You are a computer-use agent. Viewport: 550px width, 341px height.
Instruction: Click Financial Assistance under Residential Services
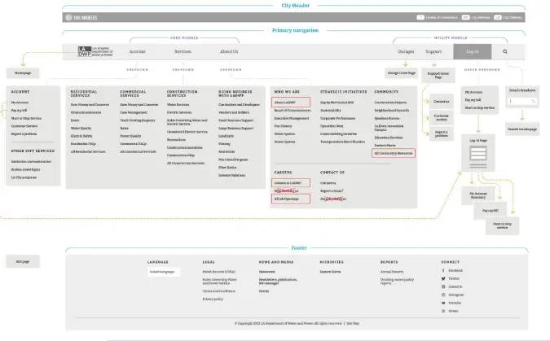[86, 112]
